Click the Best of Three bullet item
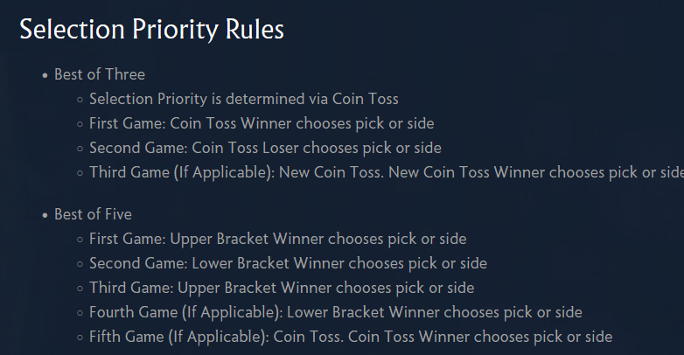Image resolution: width=684 pixels, height=355 pixels. tap(100, 74)
